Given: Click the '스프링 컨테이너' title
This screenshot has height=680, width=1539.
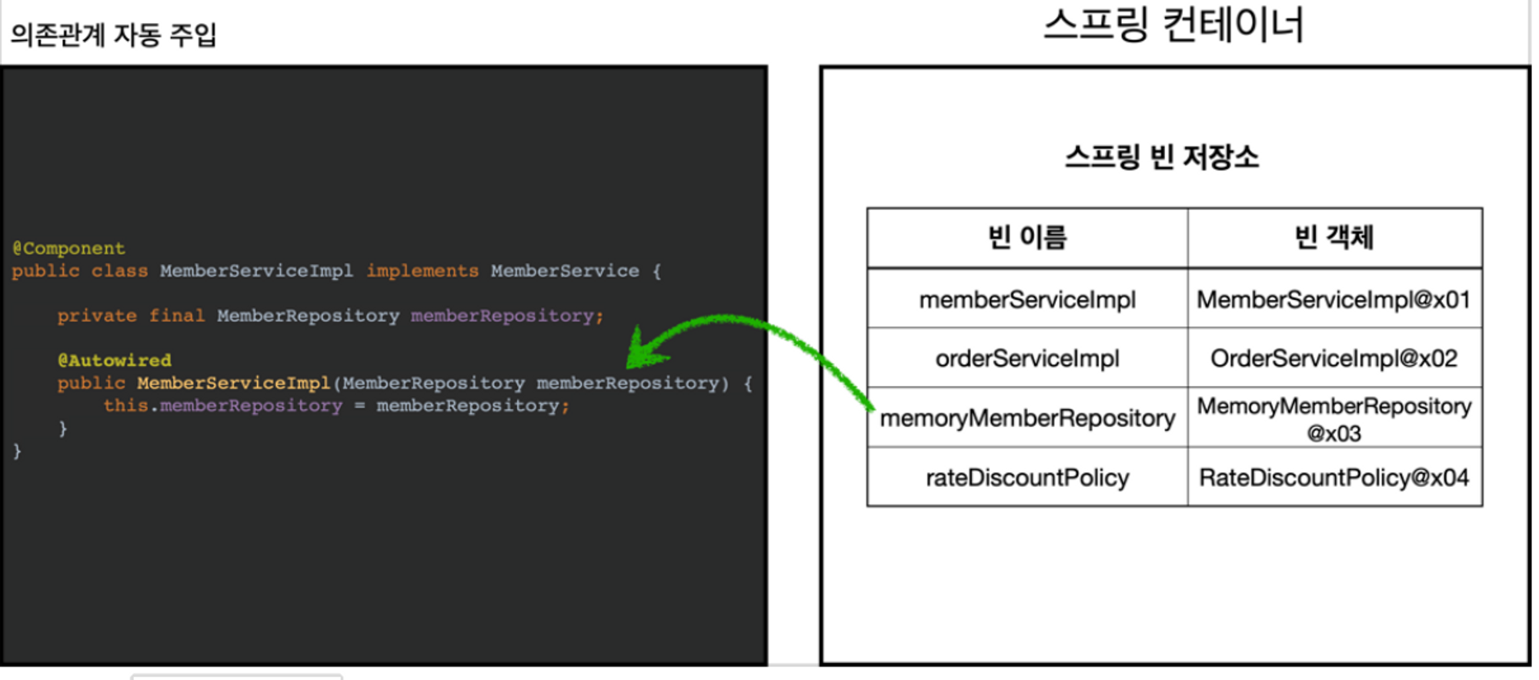Looking at the screenshot, I should (1173, 24).
